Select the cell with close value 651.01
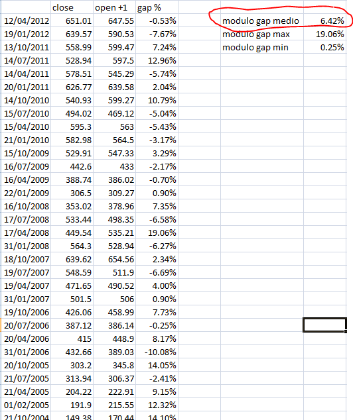 (x=72, y=21)
